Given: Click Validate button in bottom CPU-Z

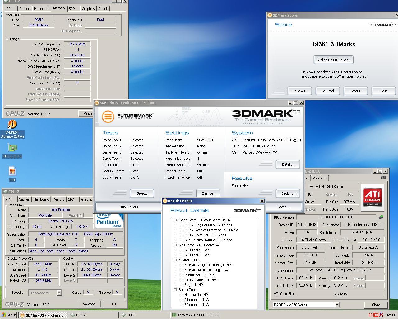Looking at the screenshot, I should point(89,304).
